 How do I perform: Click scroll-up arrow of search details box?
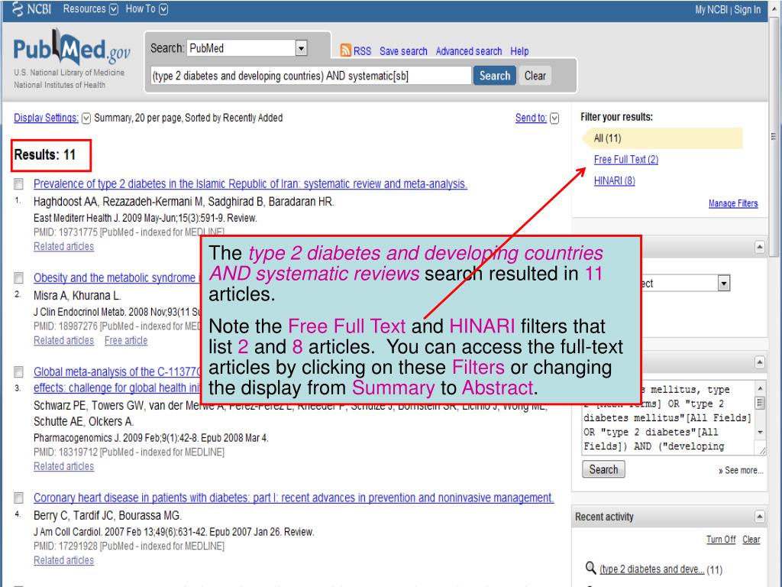pyautogui.click(x=760, y=388)
